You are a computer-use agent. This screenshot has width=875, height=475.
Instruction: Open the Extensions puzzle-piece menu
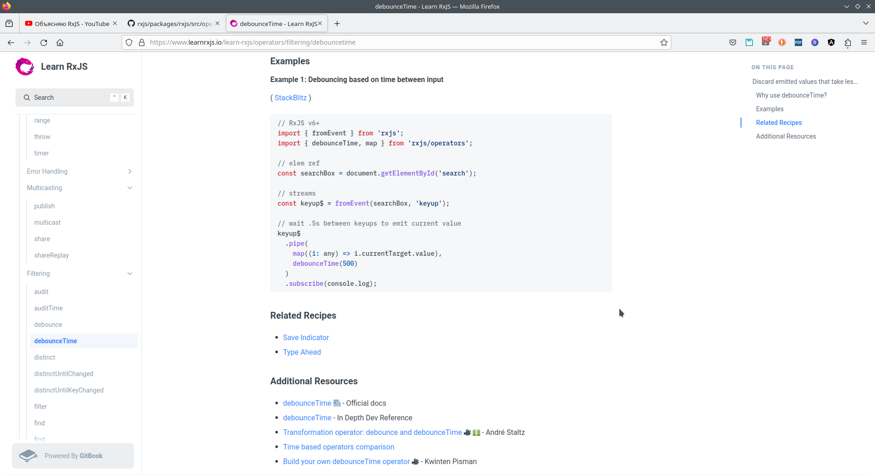tap(848, 42)
